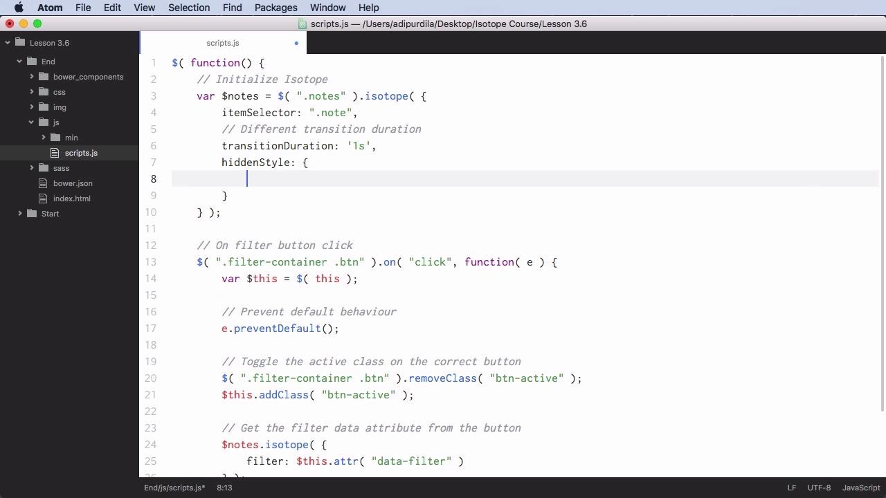Image resolution: width=886 pixels, height=498 pixels.
Task: Place cursor on line 8 empty line
Action: pos(525,179)
